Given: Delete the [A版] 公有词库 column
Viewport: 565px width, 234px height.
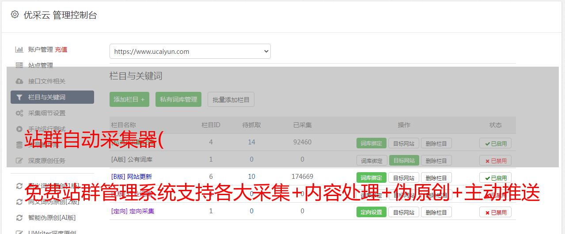Looking at the screenshot, I should (436, 160).
